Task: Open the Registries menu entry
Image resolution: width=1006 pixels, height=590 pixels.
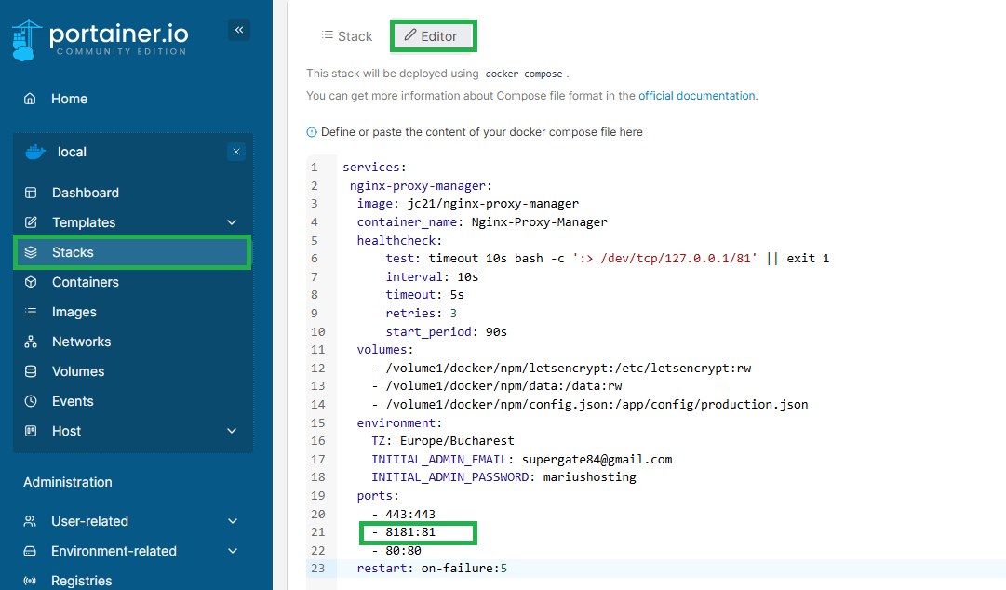Action: point(82,581)
